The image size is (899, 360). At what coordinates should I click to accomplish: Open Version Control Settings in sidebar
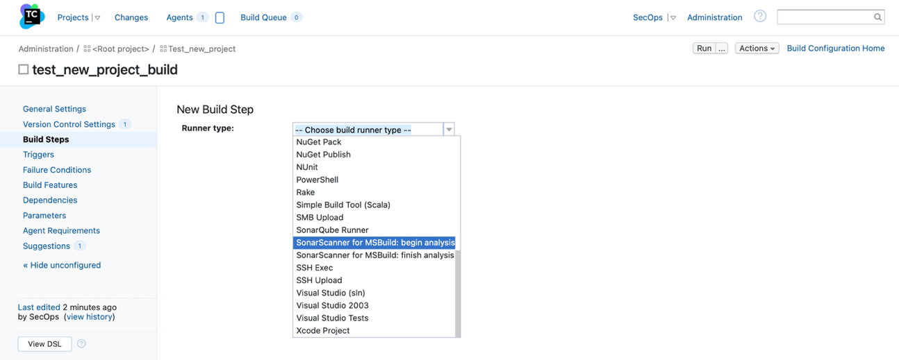tap(69, 124)
